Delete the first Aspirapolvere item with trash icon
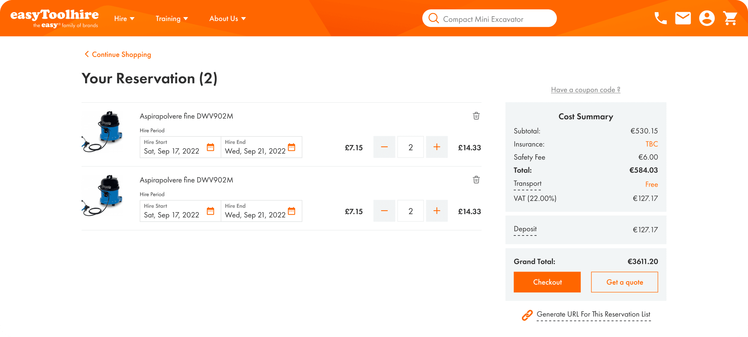The width and height of the screenshot is (748, 337). (x=476, y=116)
